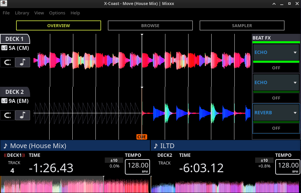Click Deck 1 track overview waveform
Screen dimensions: 301x193
click(x=75, y=184)
